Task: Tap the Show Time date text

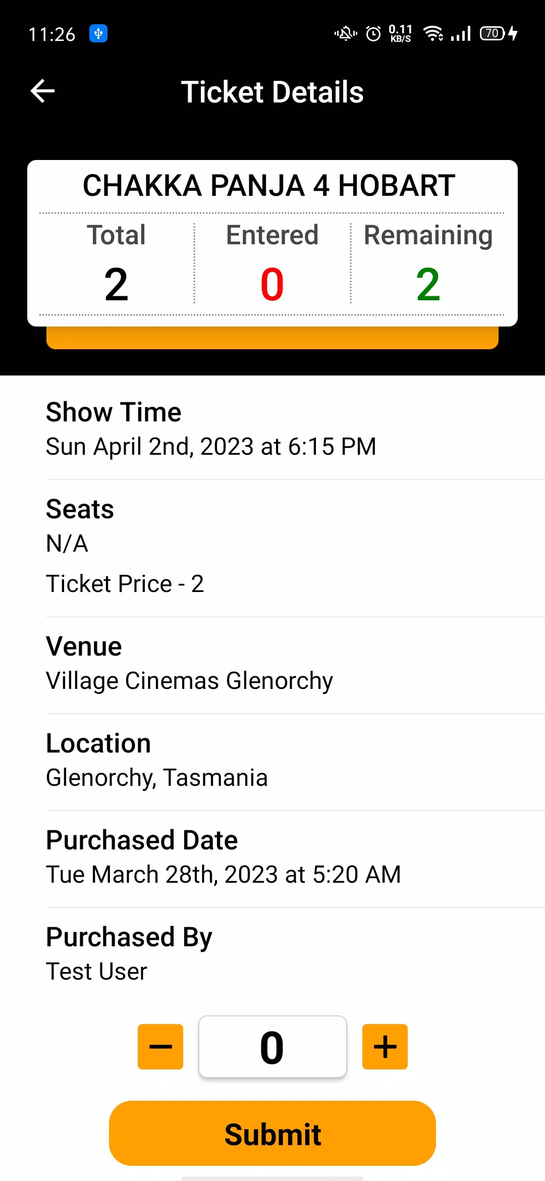Action: [x=211, y=447]
